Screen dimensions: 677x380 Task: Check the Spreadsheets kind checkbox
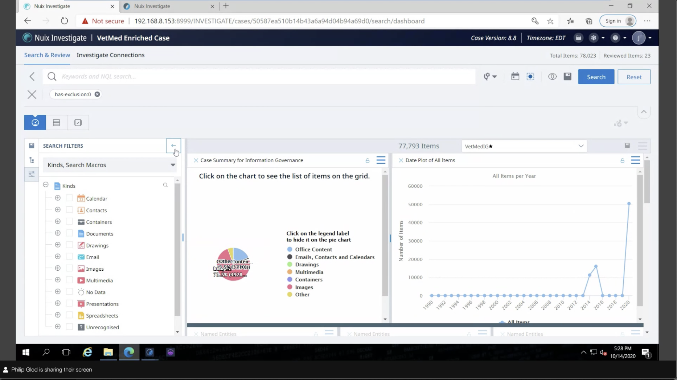click(69, 315)
